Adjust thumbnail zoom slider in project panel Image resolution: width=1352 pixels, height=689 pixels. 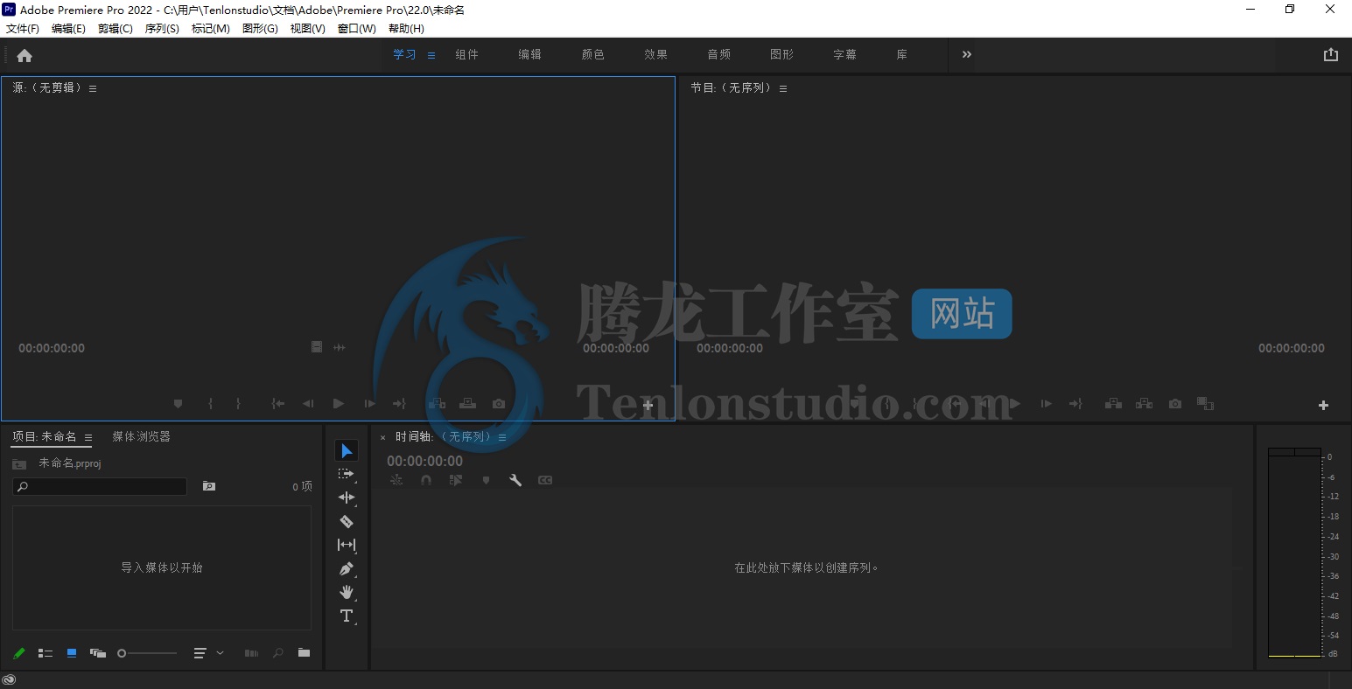click(147, 653)
